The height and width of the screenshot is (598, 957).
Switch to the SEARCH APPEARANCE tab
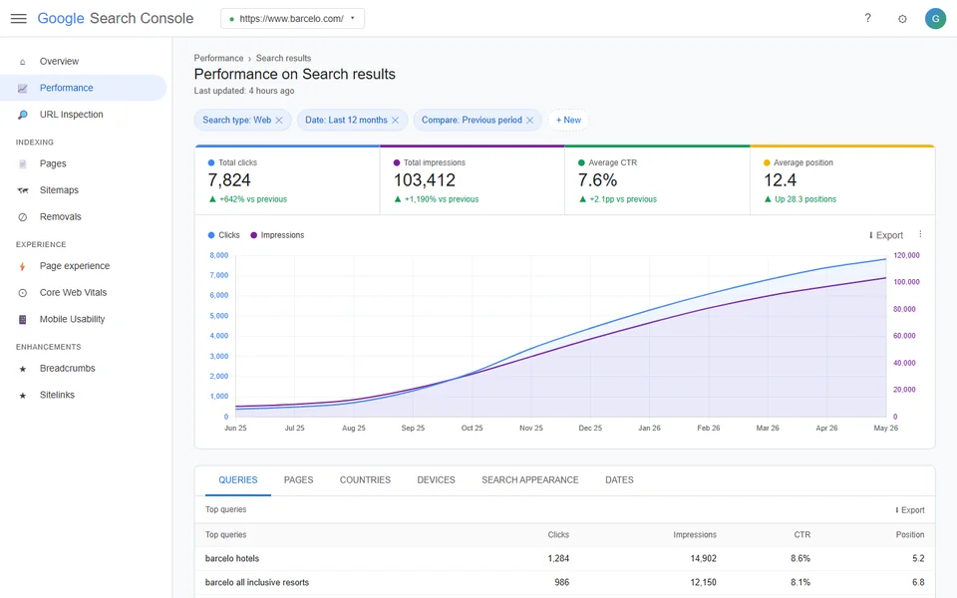(x=529, y=480)
